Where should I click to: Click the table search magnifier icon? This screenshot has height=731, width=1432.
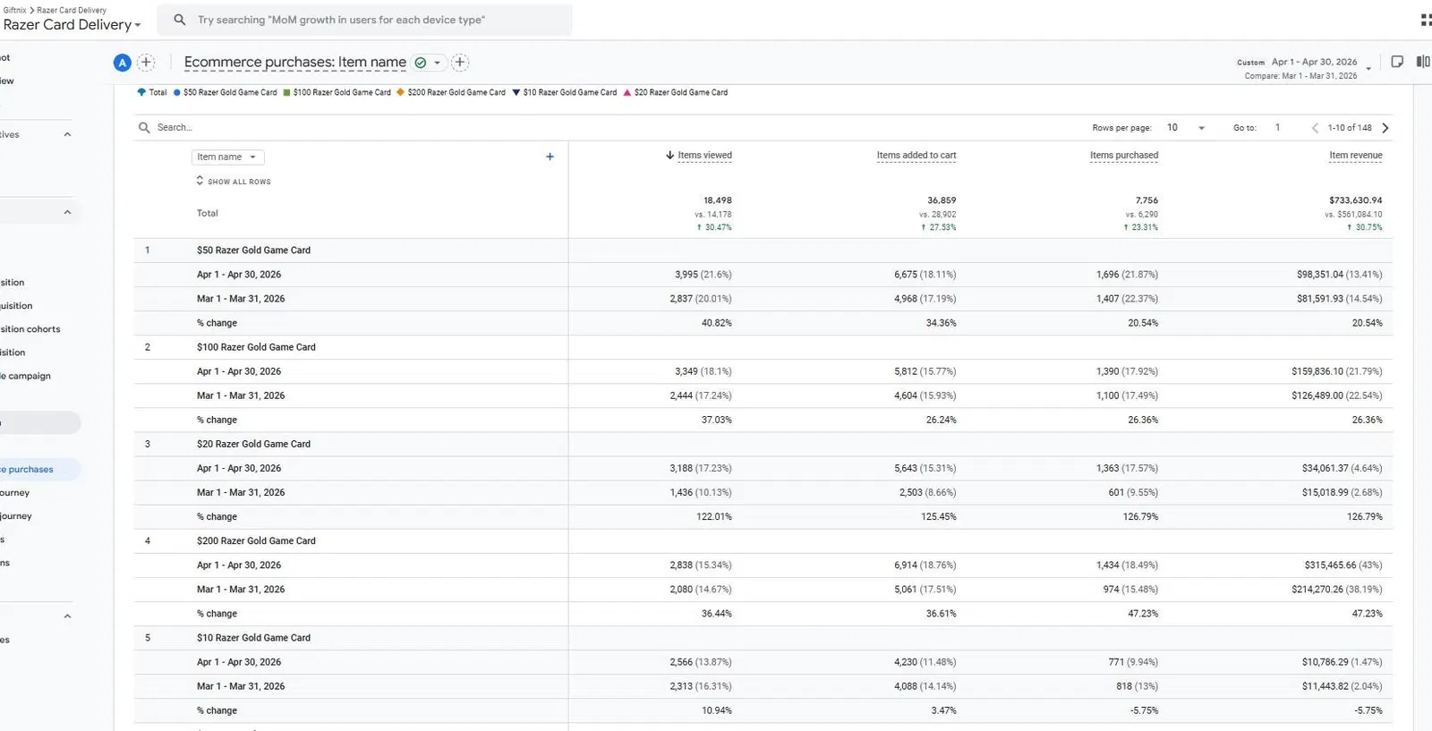(x=144, y=128)
